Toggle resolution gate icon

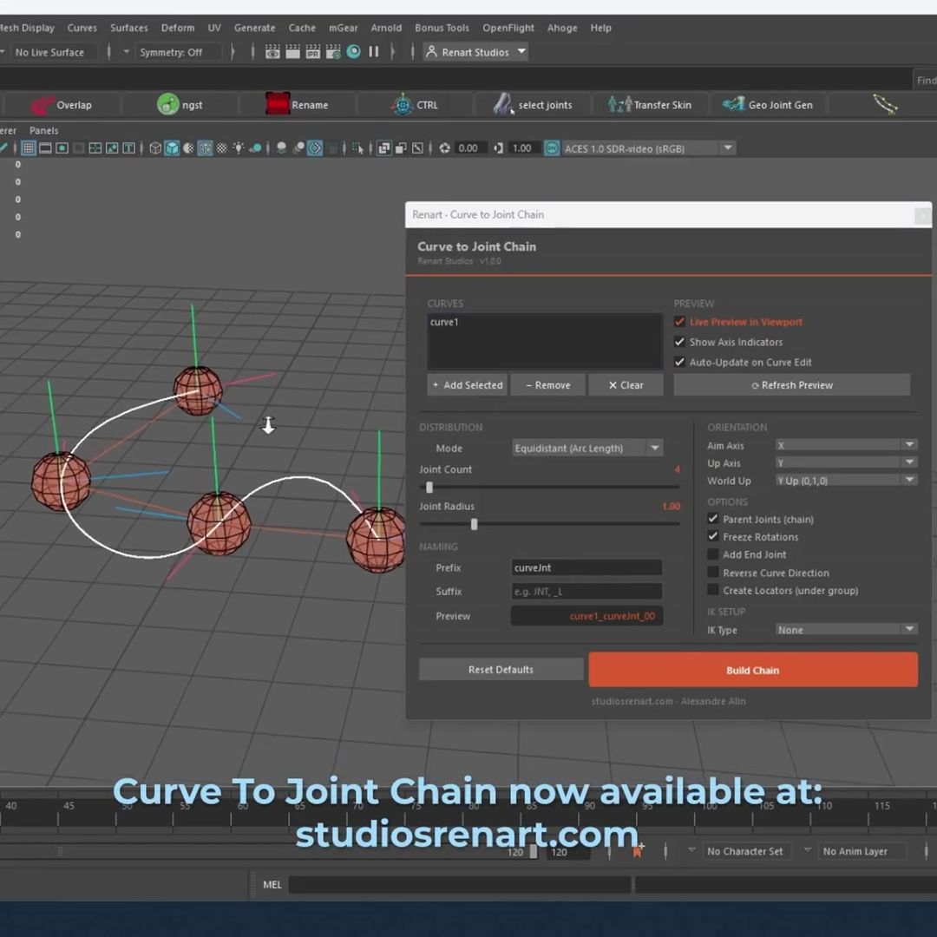(62, 148)
